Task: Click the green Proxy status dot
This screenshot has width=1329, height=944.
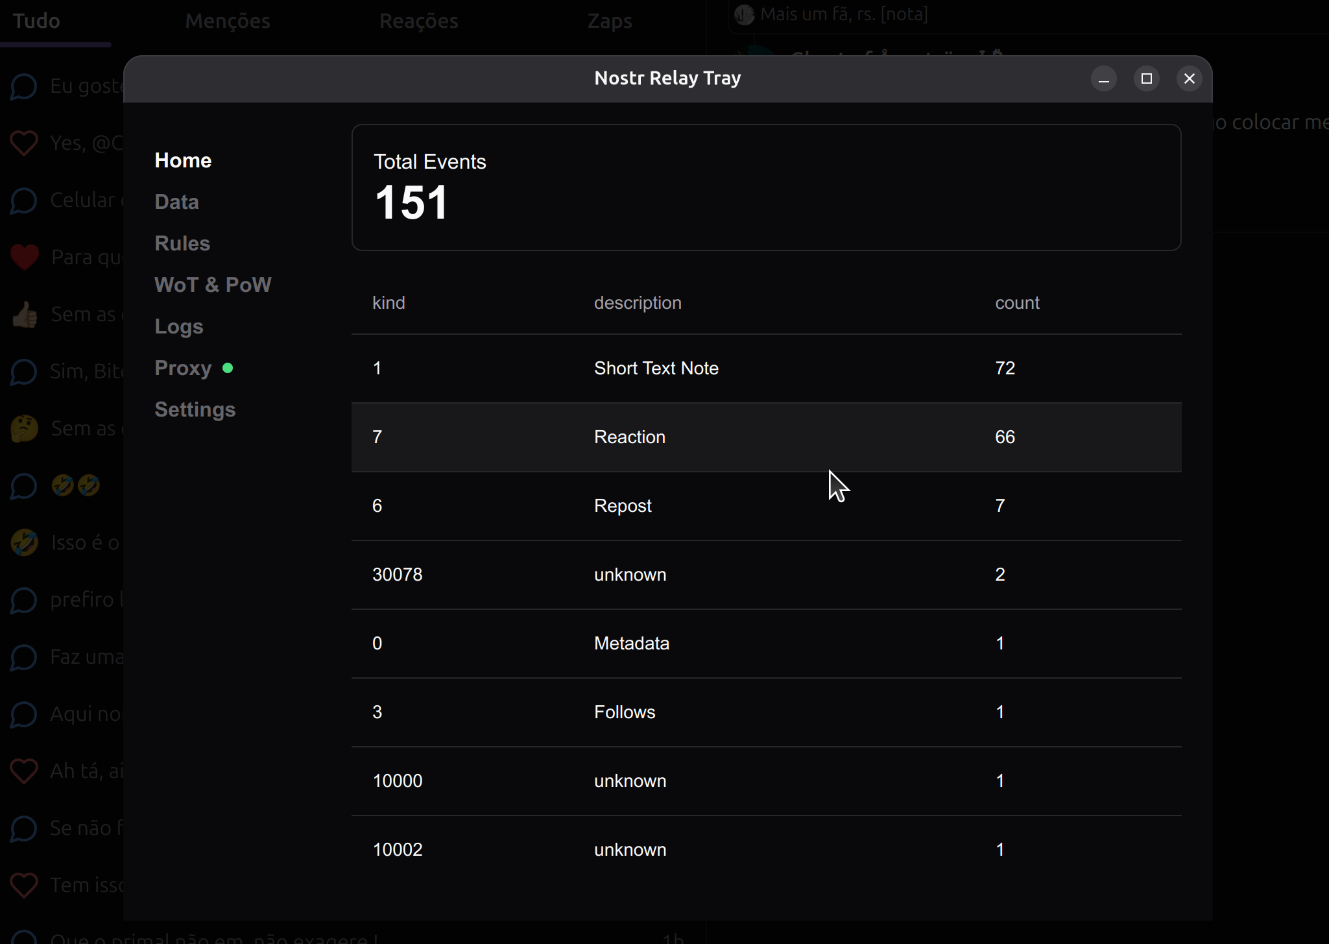Action: pos(228,368)
